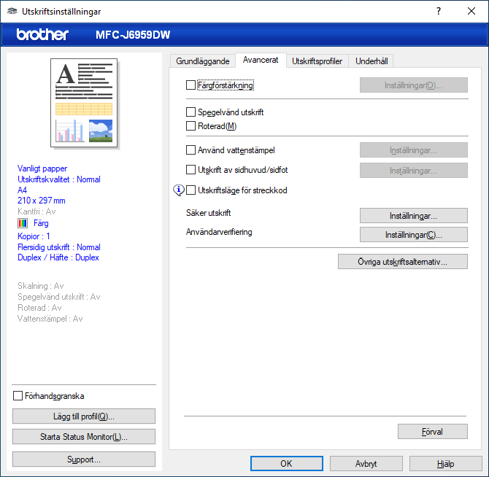Screen dimensions: 489x477
Task: Click the MFC-J6959DW model name
Action: (133, 34)
